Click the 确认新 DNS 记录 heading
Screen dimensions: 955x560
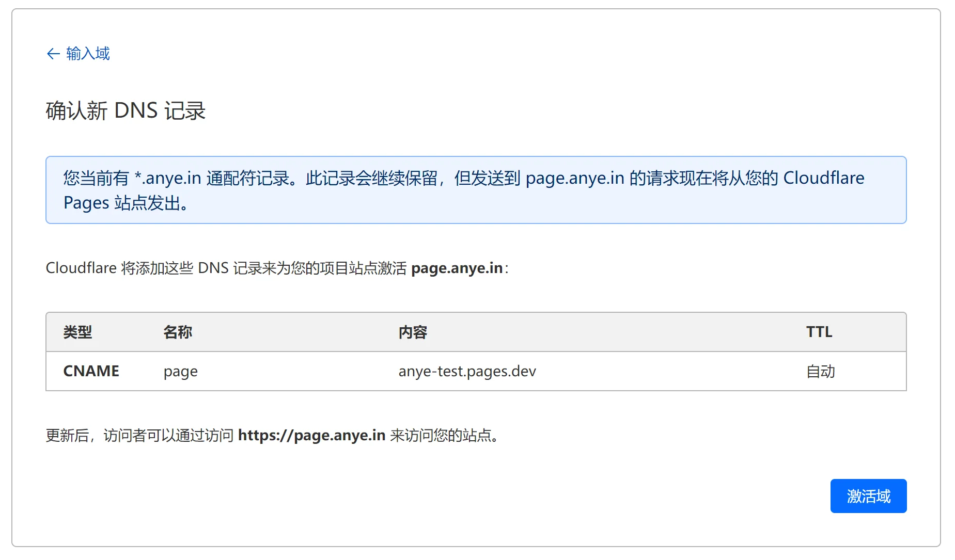tap(126, 111)
